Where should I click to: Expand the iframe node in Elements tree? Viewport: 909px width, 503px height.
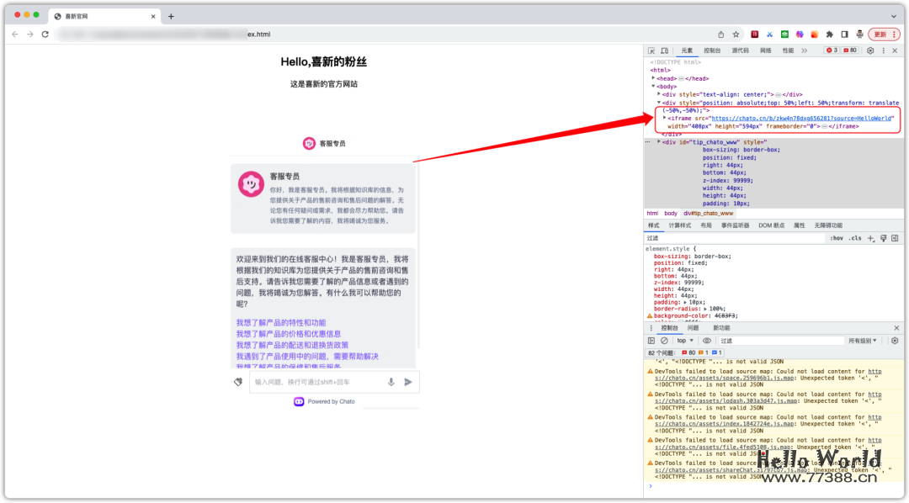click(665, 119)
